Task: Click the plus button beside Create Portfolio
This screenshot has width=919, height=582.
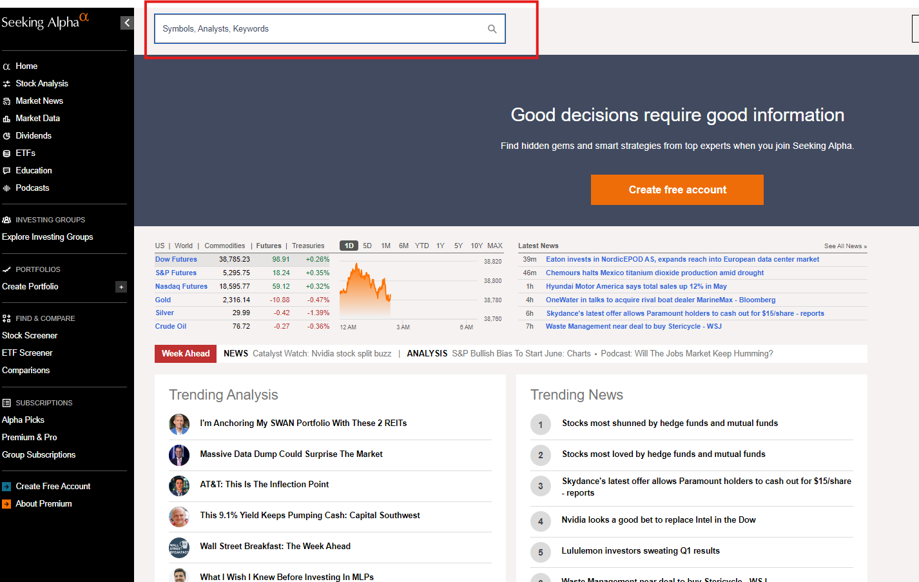Action: click(x=121, y=287)
